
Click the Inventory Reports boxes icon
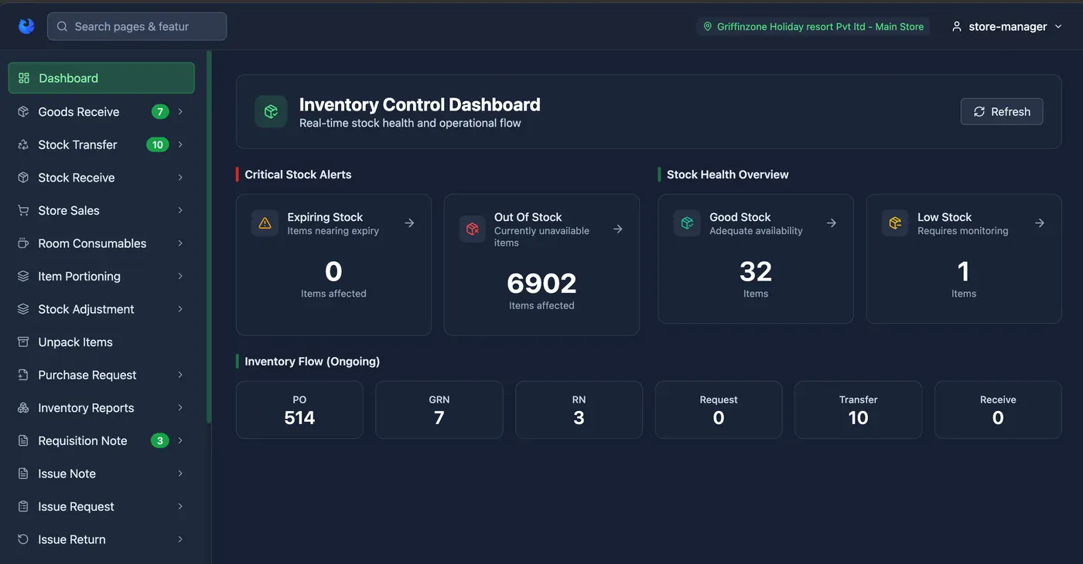pyautogui.click(x=23, y=408)
